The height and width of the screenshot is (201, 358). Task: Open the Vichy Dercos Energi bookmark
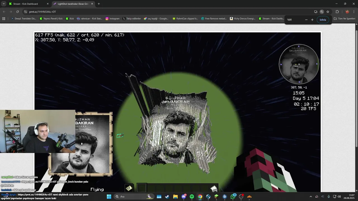point(242,19)
